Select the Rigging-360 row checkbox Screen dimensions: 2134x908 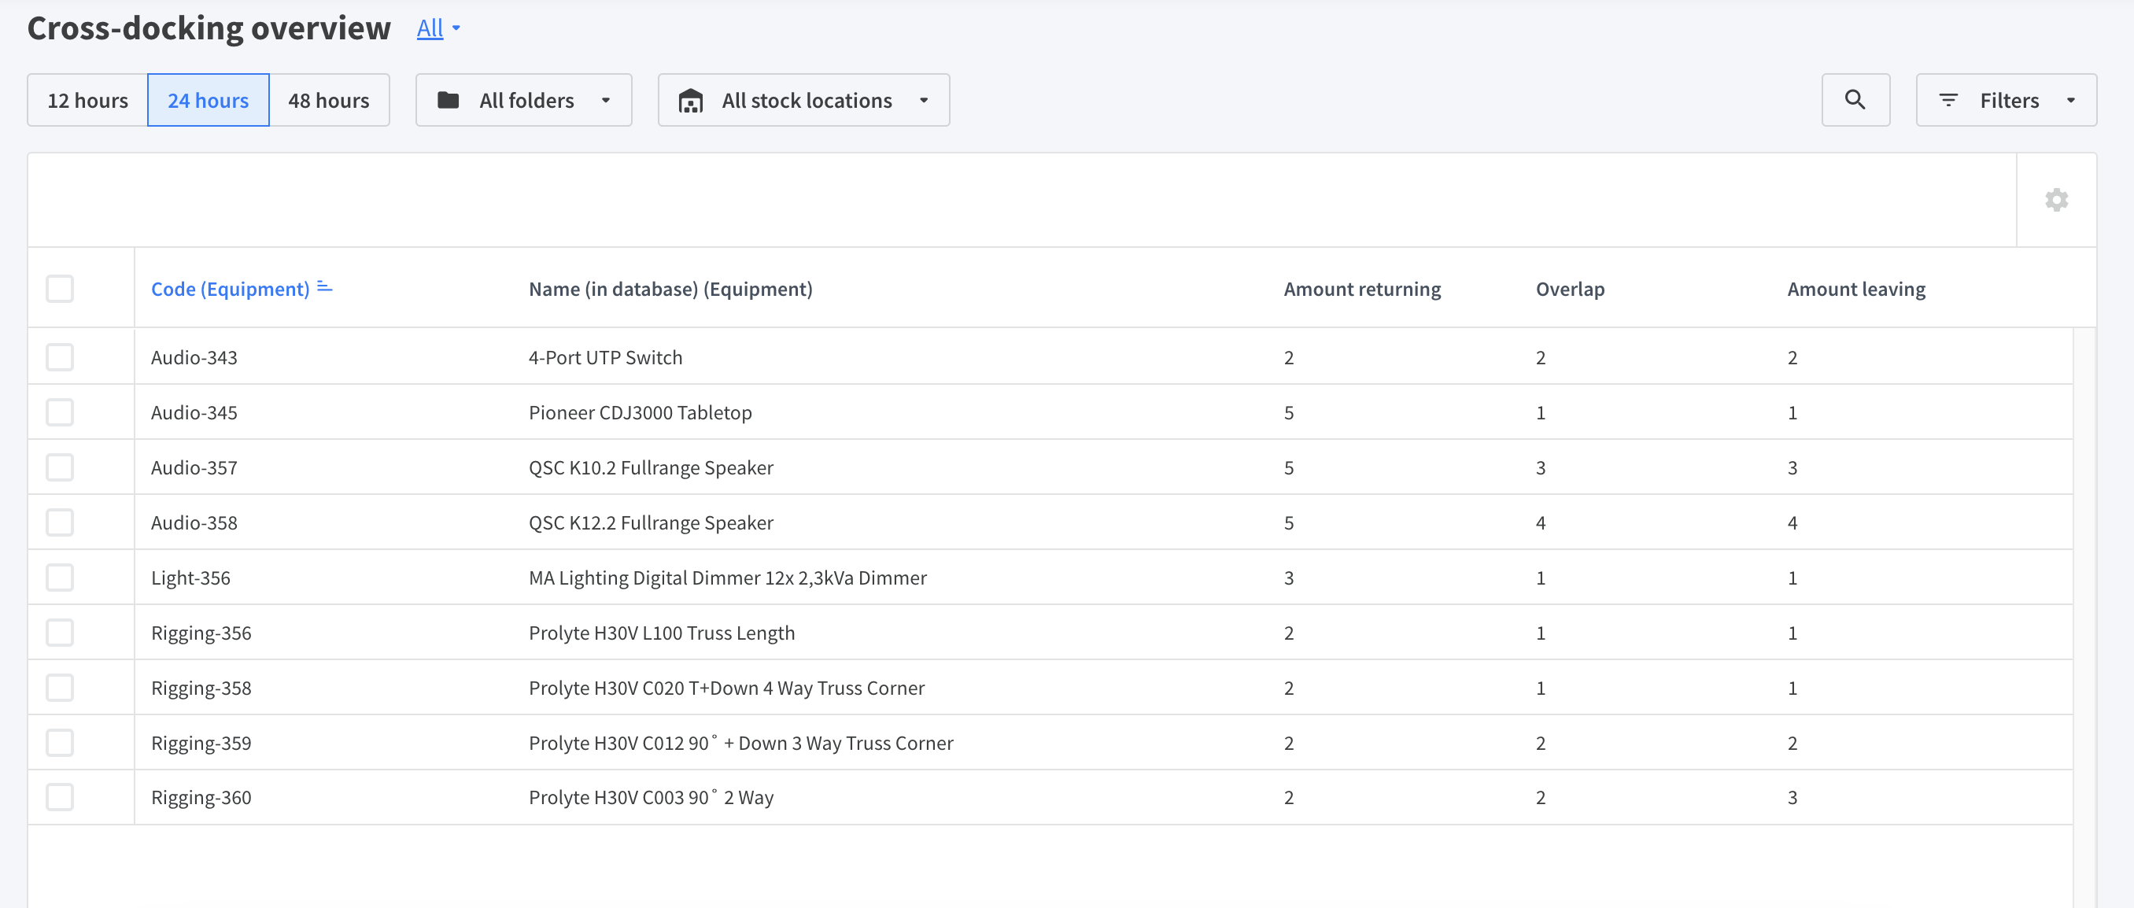pos(60,797)
